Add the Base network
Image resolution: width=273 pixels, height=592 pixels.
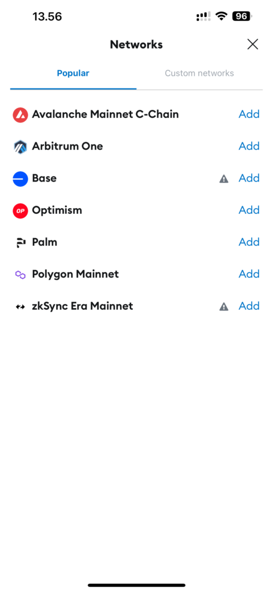249,178
